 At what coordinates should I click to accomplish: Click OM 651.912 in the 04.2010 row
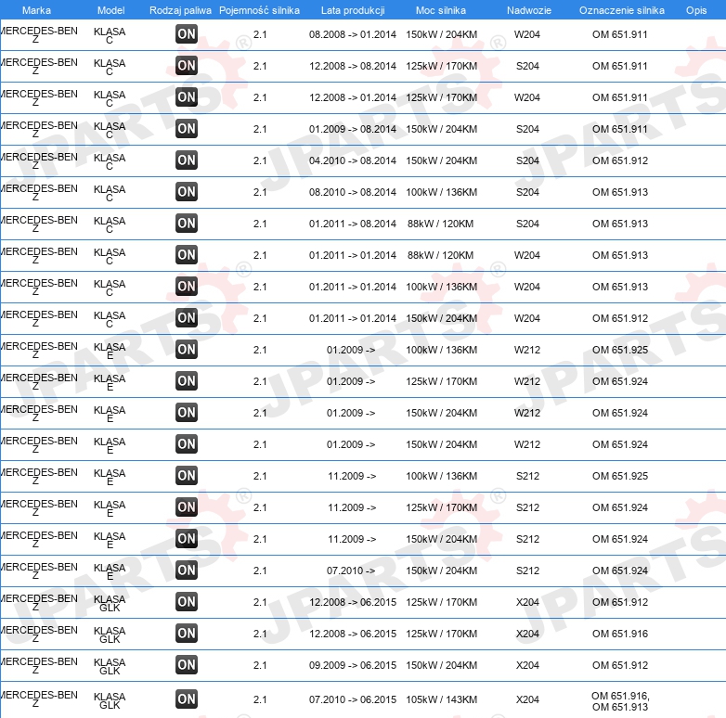pyautogui.click(x=620, y=160)
